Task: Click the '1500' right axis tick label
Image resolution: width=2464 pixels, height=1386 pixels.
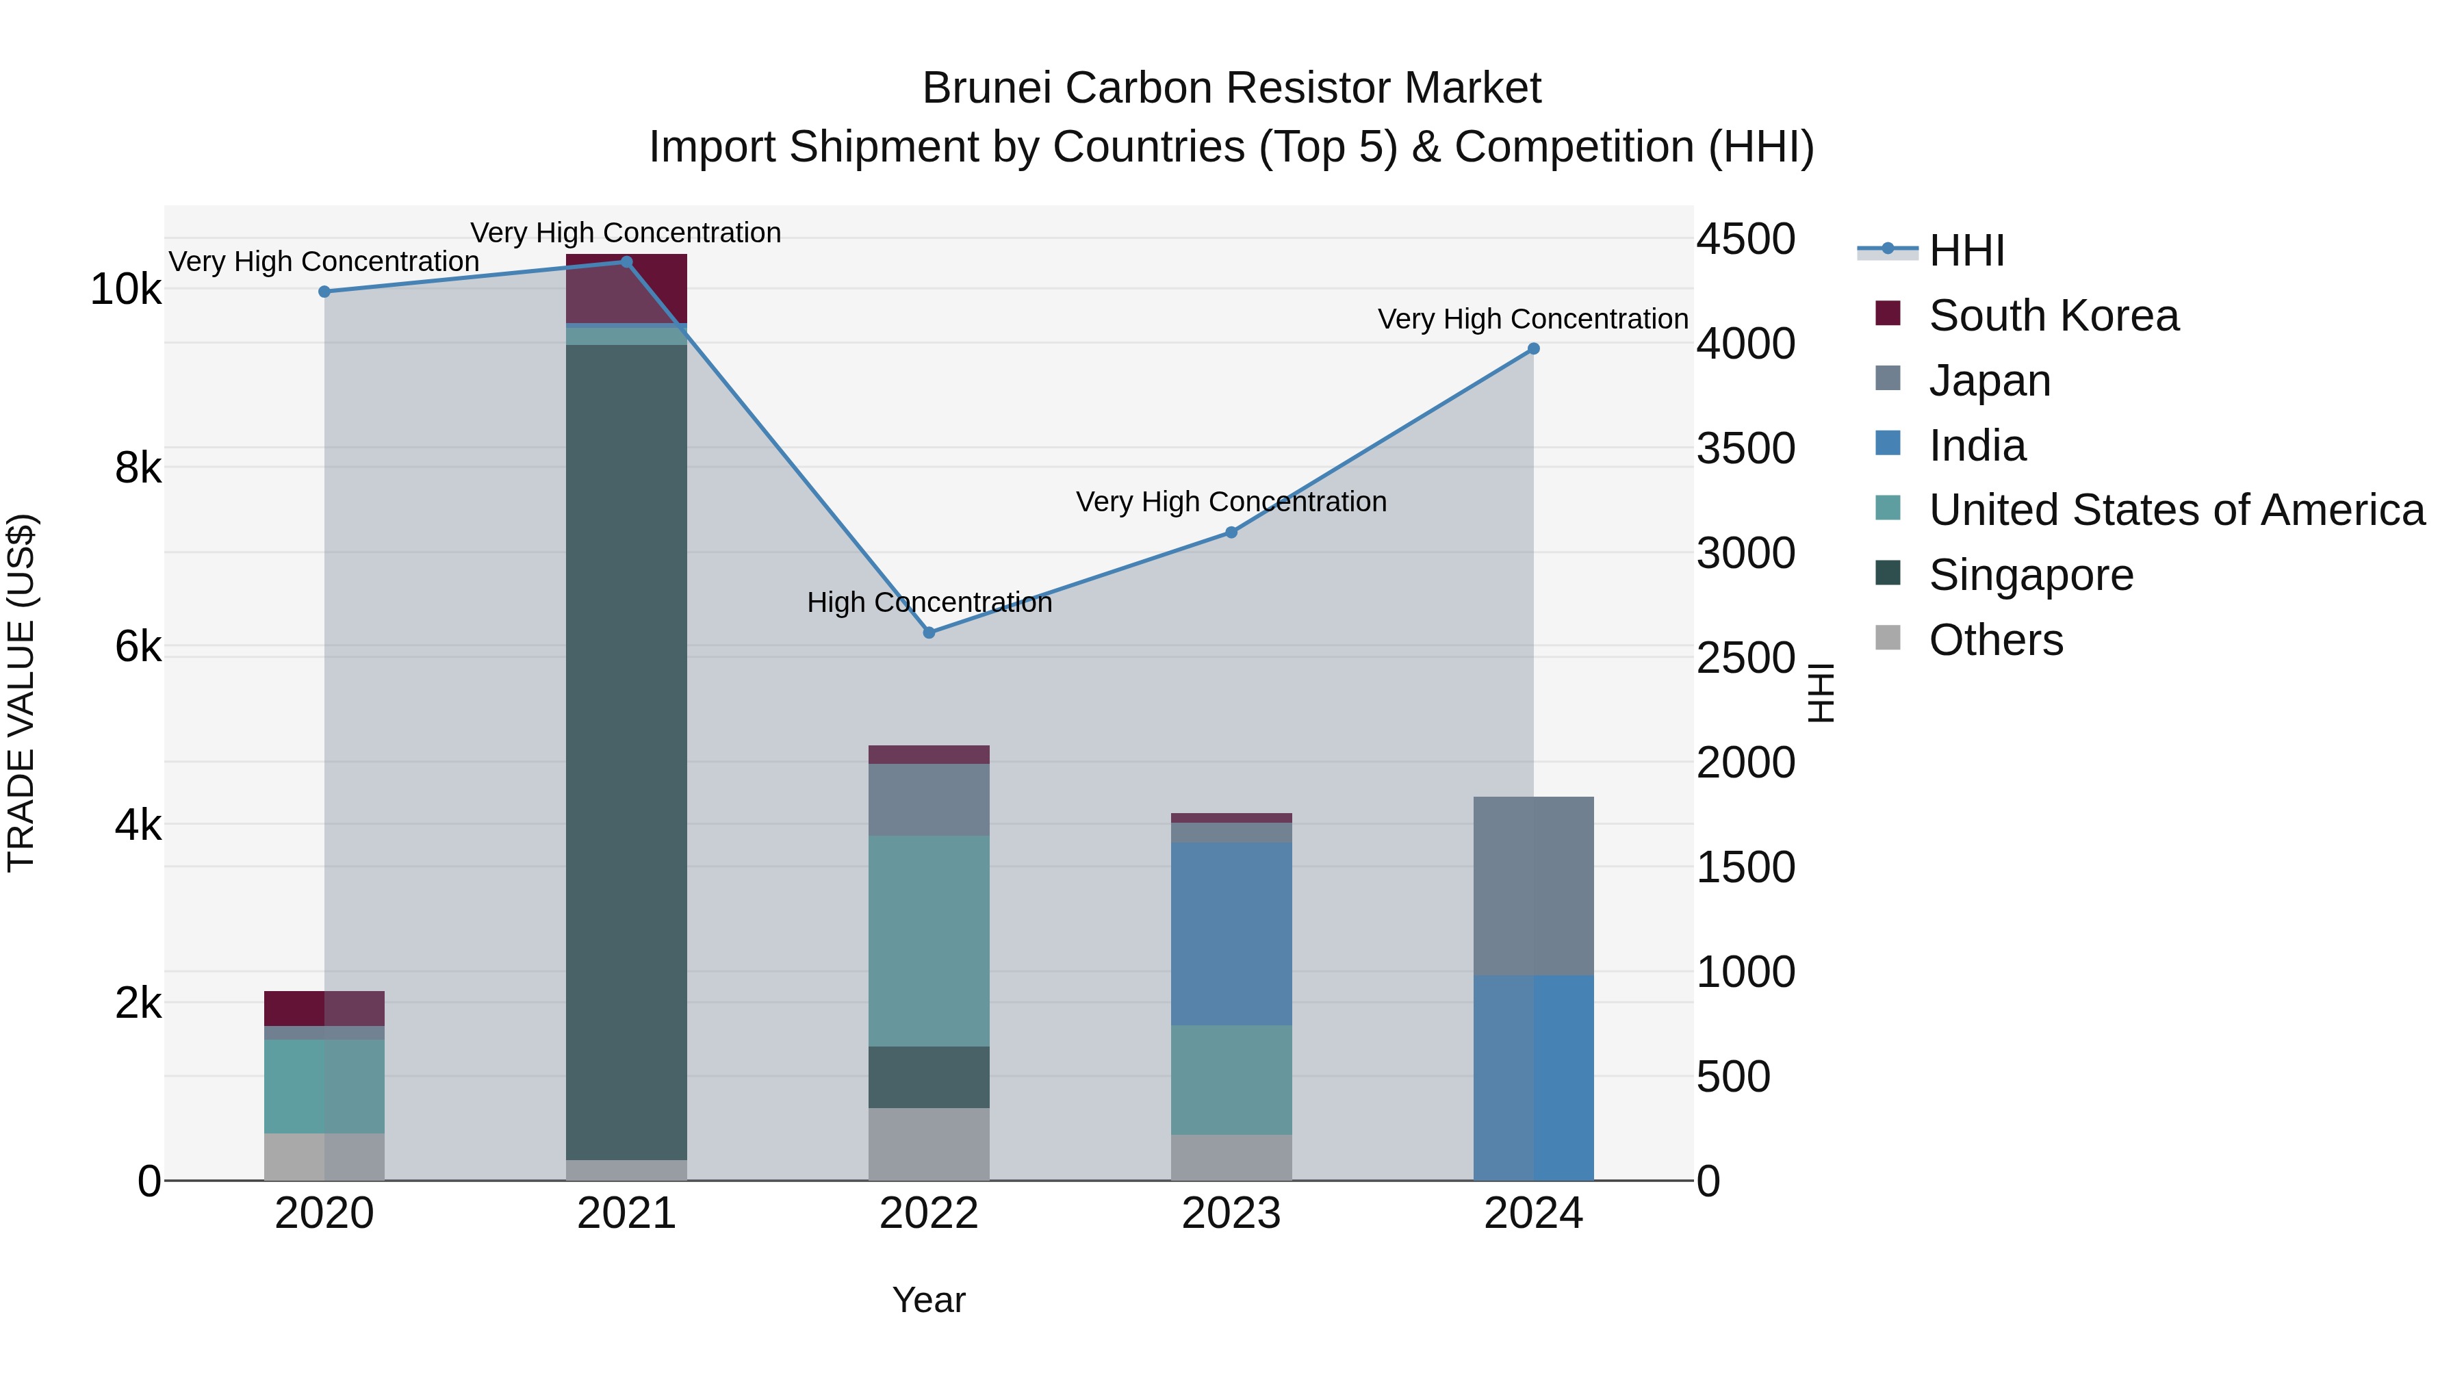Action: [x=1747, y=868]
